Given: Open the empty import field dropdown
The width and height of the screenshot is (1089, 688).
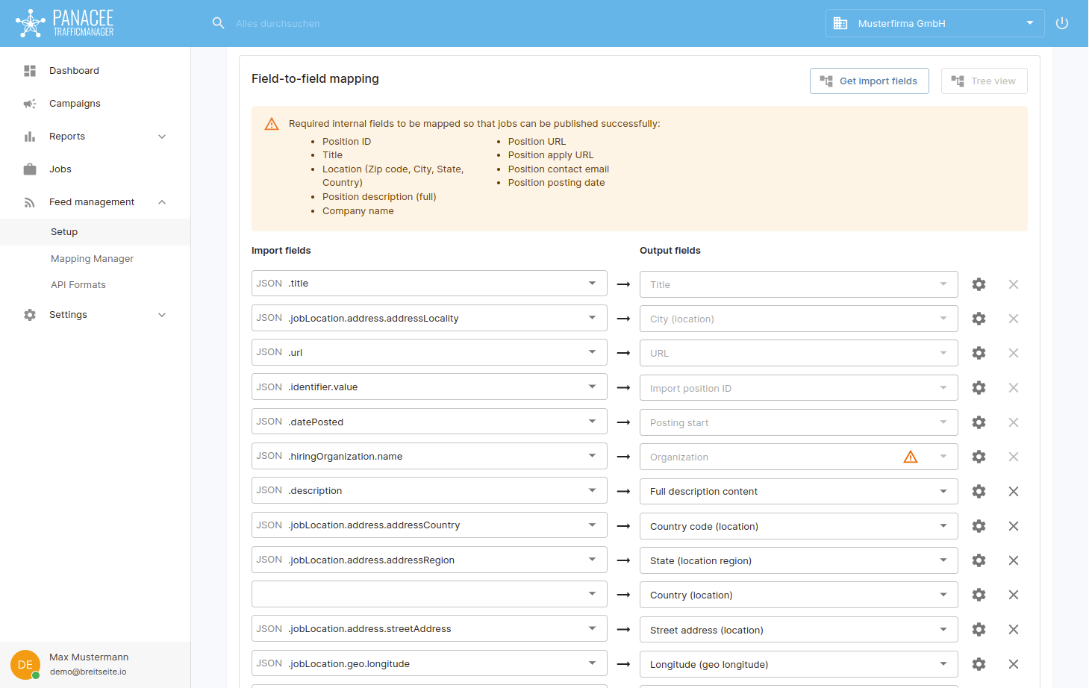Looking at the screenshot, I should (429, 595).
